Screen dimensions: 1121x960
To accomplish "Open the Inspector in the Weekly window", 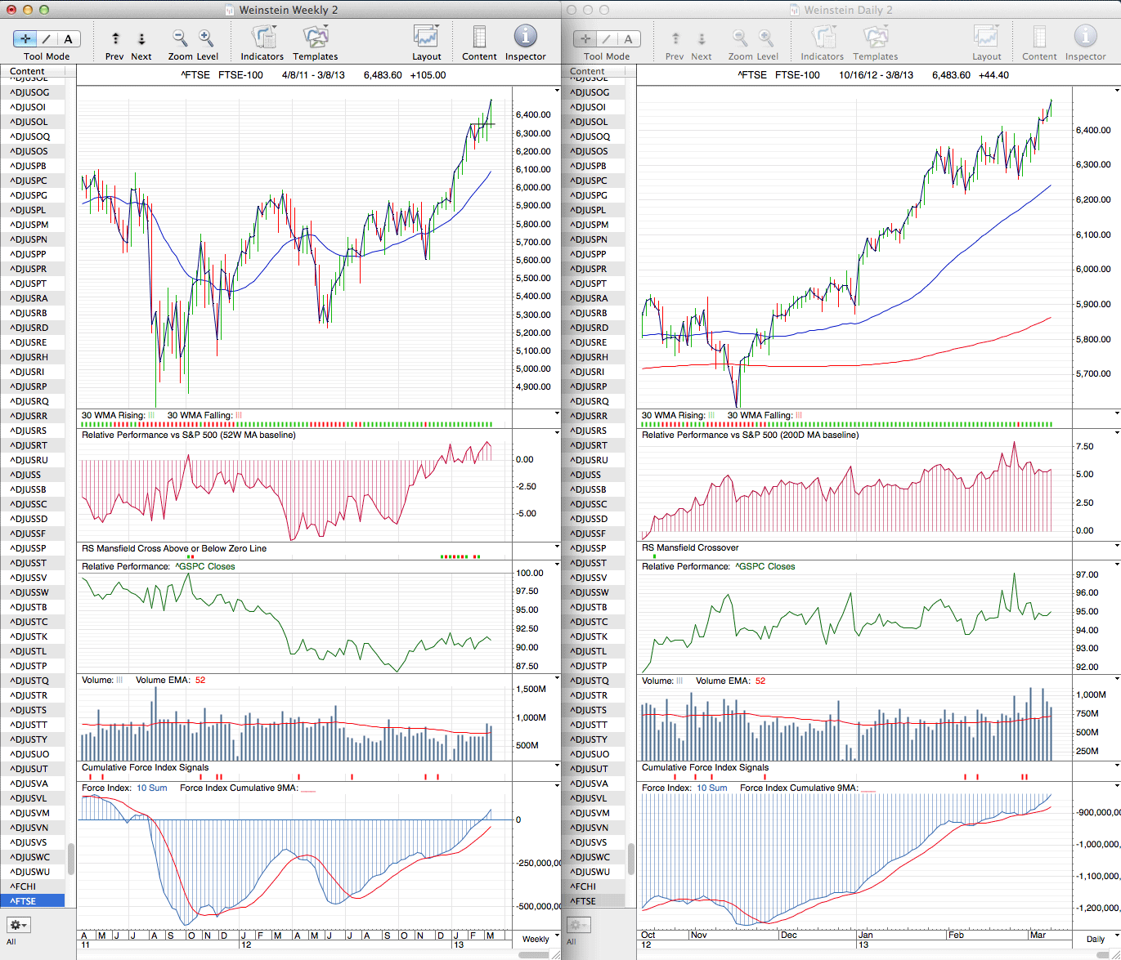I will [x=525, y=38].
